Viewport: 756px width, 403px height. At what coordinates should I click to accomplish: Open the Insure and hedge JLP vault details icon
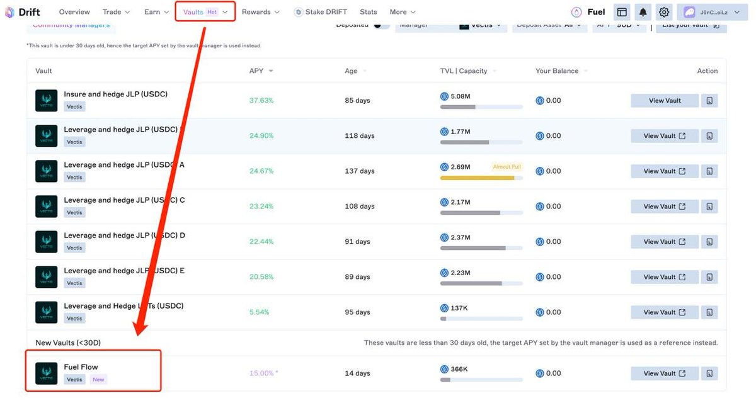point(710,100)
